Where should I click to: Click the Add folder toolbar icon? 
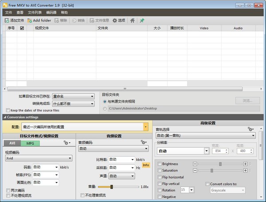30,20
